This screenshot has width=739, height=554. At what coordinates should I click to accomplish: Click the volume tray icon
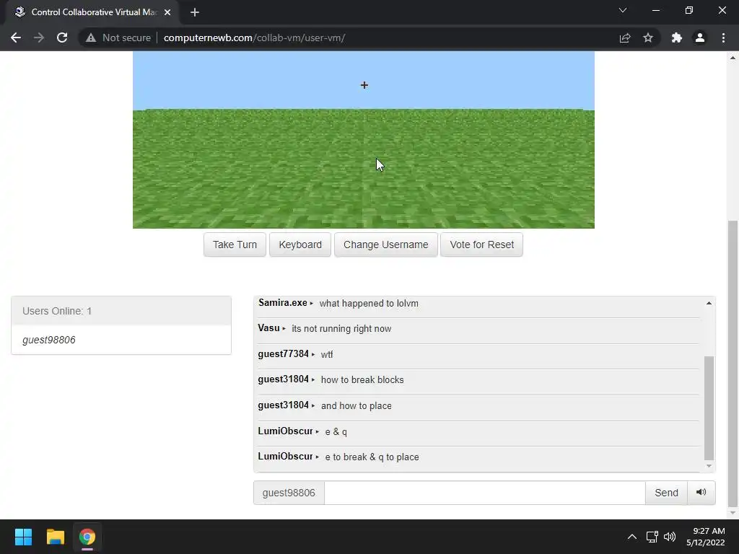670,537
